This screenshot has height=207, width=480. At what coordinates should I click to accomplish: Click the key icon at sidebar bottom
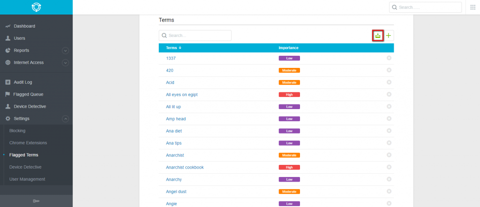[x=36, y=201]
